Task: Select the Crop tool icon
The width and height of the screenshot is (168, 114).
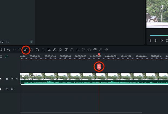Action: tap(49, 50)
